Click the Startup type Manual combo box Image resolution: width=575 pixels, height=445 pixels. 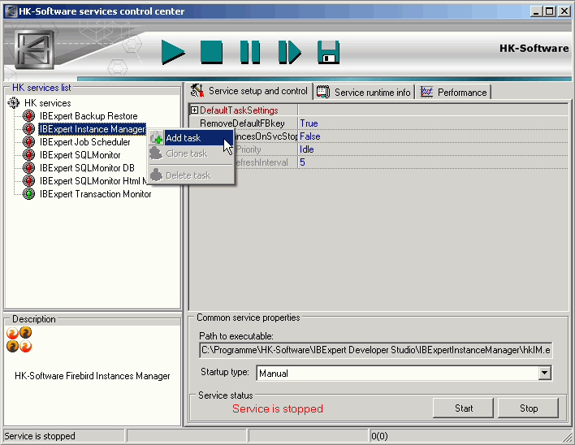(404, 374)
